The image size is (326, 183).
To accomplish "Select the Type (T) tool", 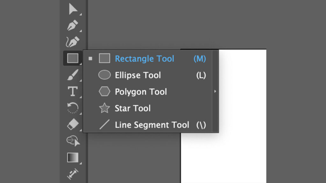I will point(73,91).
